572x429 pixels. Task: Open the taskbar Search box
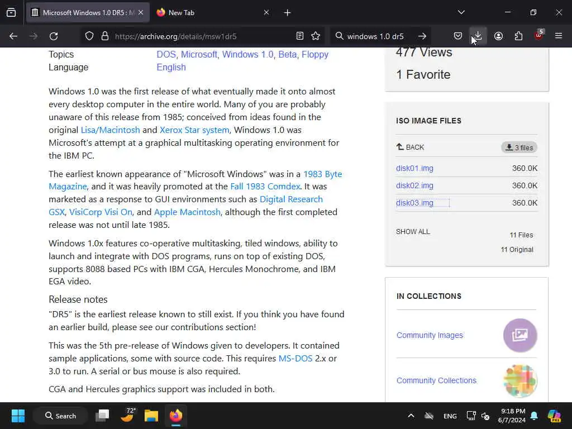[x=60, y=416]
